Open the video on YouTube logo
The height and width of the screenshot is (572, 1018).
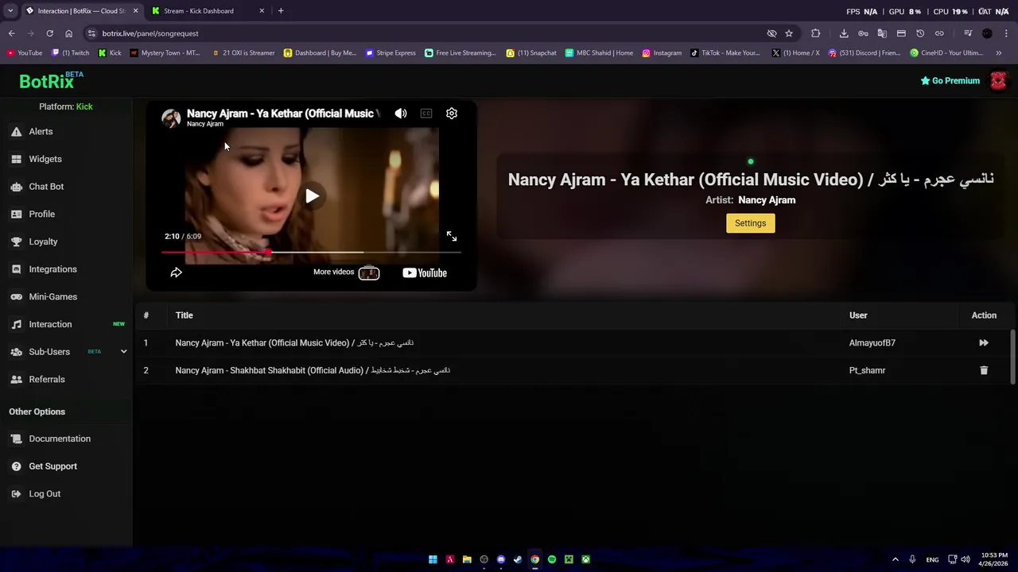point(425,272)
